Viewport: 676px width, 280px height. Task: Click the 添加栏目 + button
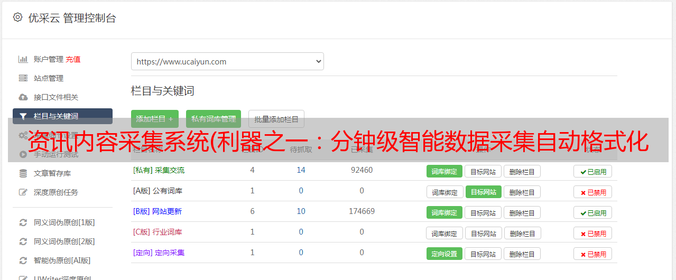155,119
